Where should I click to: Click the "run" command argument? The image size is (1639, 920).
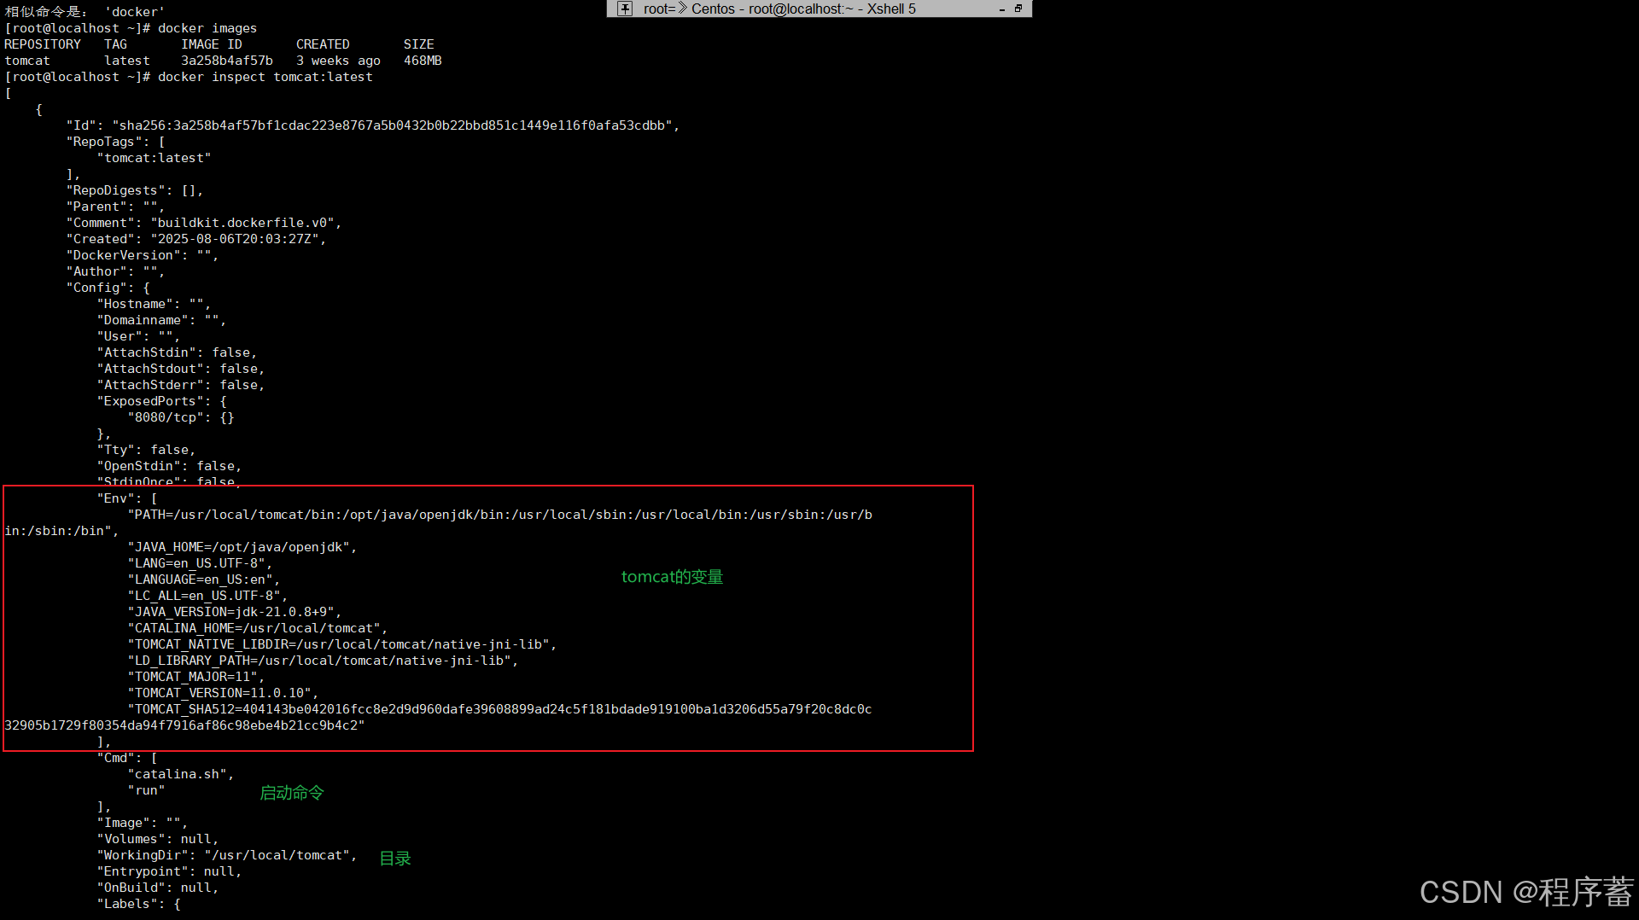click(146, 790)
